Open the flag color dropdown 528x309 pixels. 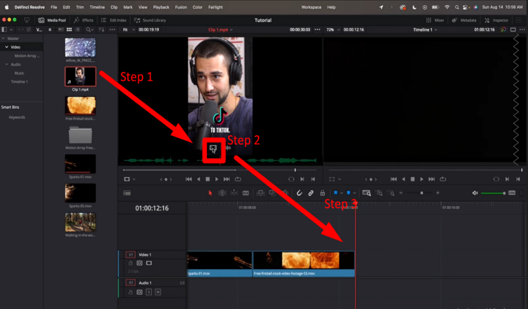(x=341, y=192)
